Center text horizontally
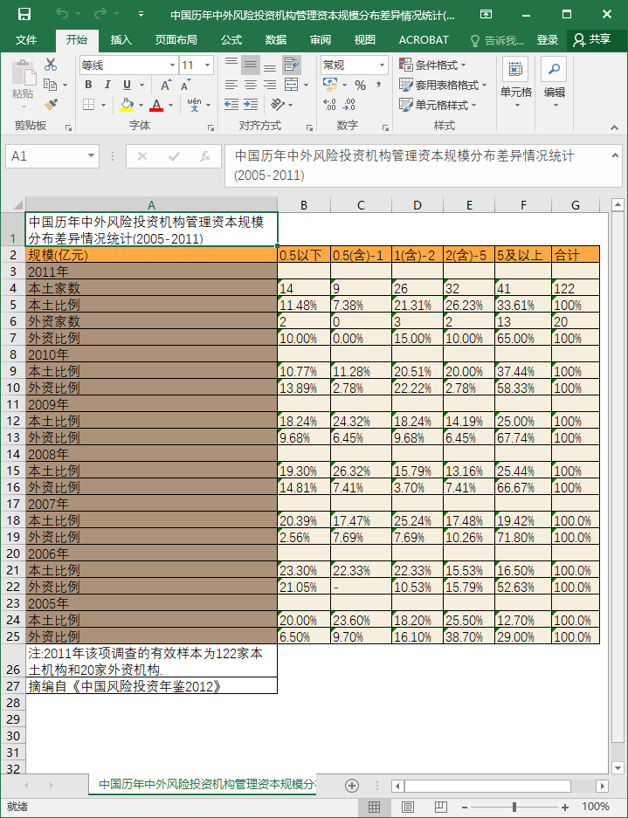The width and height of the screenshot is (628, 818). 251,85
